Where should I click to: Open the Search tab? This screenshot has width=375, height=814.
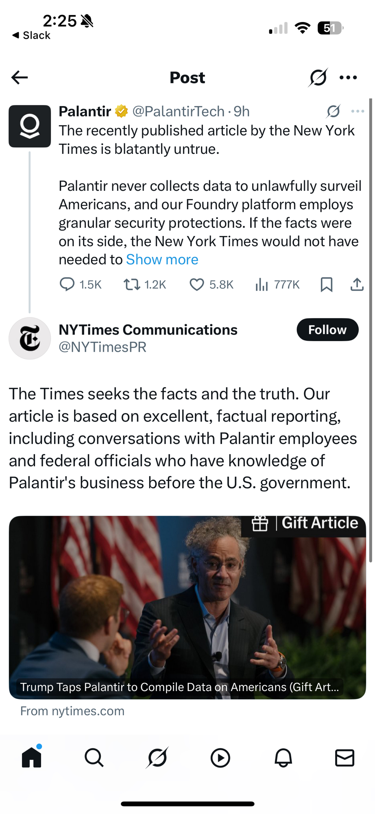[x=94, y=758]
